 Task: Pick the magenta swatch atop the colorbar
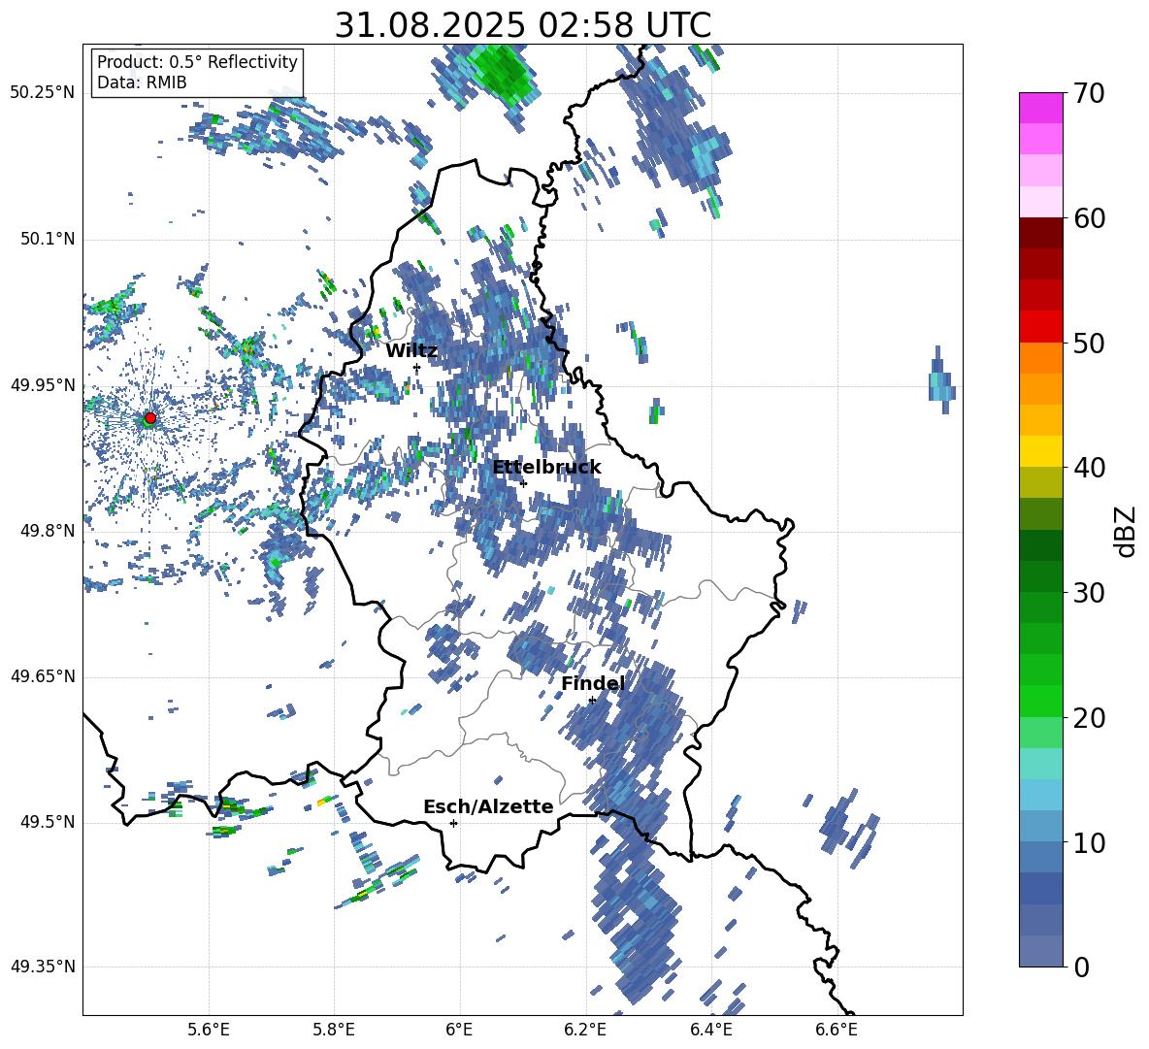pos(1040,108)
